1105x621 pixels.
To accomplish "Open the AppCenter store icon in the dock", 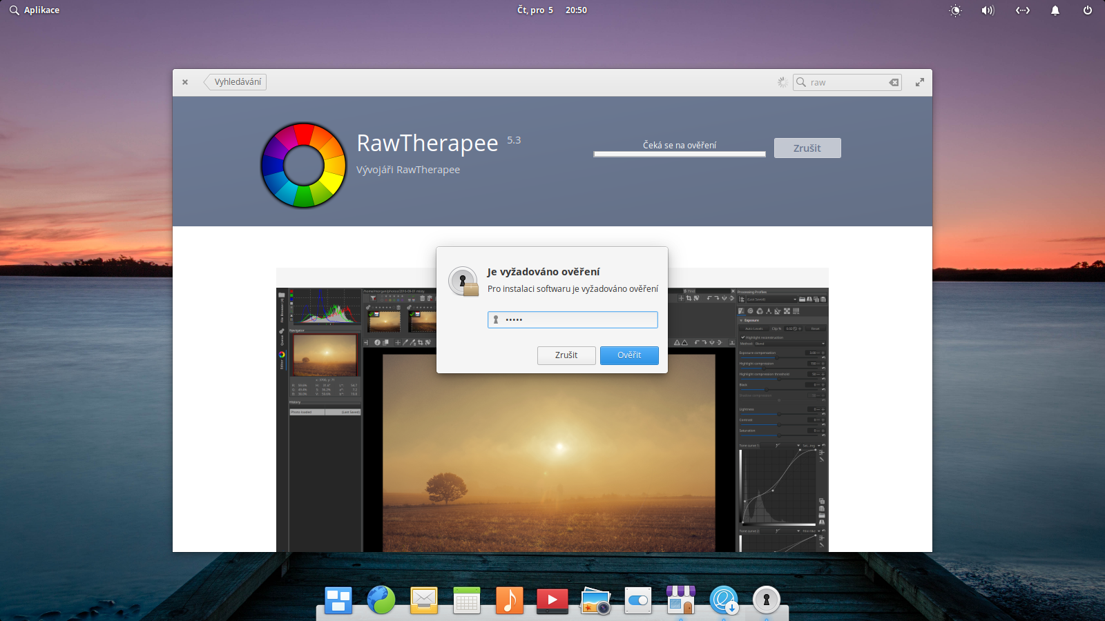I will coord(680,600).
